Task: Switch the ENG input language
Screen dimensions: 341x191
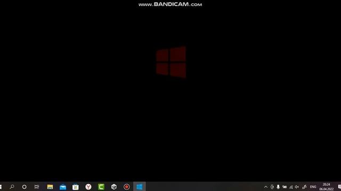Action: coord(313,187)
